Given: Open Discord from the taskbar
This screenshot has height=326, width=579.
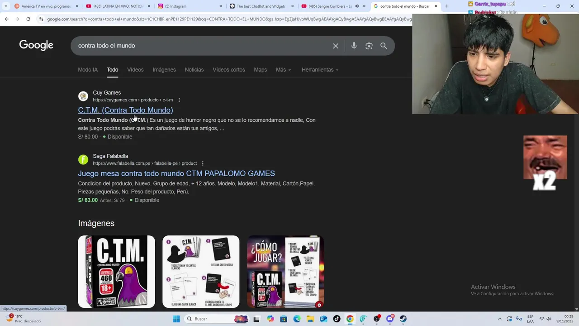Looking at the screenshot, I should click(x=390, y=319).
